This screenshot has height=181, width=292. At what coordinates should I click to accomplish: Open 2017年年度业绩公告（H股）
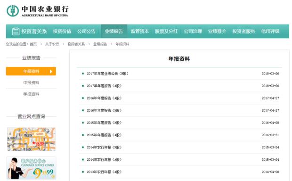point(108,74)
